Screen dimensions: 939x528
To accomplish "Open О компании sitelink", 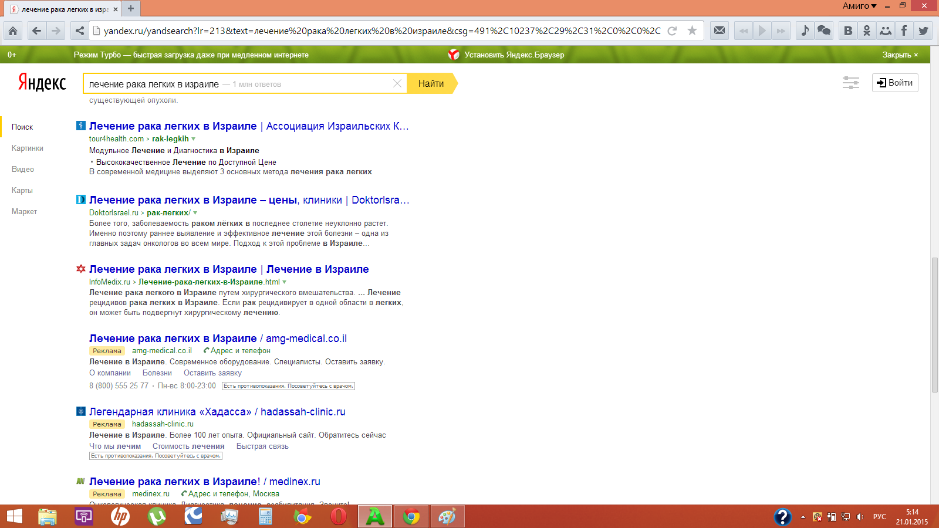I will pyautogui.click(x=110, y=373).
